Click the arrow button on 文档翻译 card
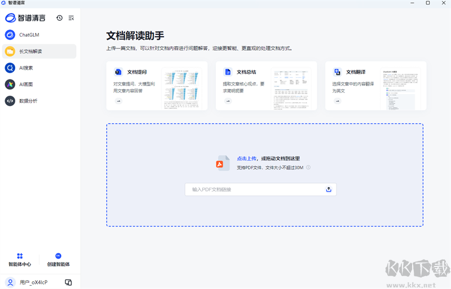Screen dimensions: 451x289 [x=337, y=101]
